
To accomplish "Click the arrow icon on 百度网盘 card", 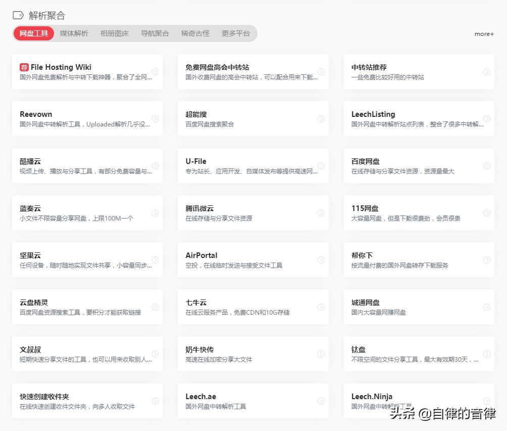I will click(x=486, y=165).
